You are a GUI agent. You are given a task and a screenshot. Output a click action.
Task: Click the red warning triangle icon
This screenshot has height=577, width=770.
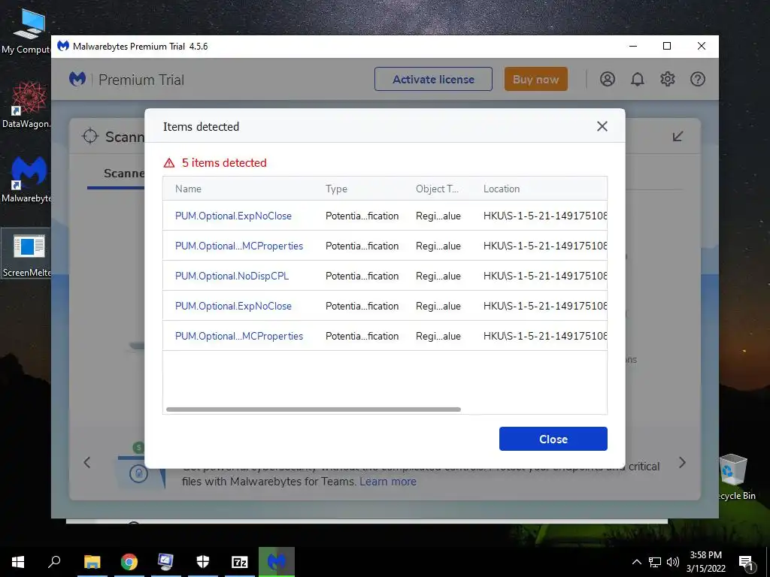click(169, 163)
